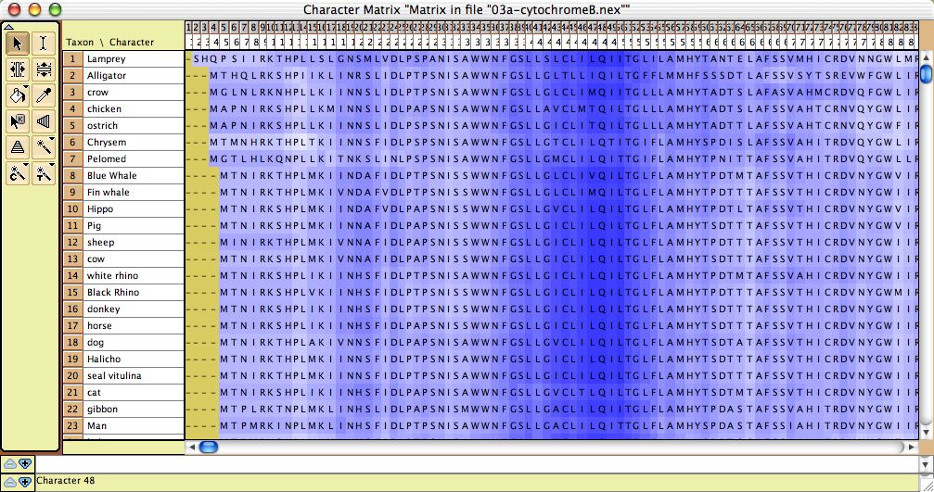Collapse the tool palette using top triangle
This screenshot has height=492, width=934.
[x=8, y=26]
